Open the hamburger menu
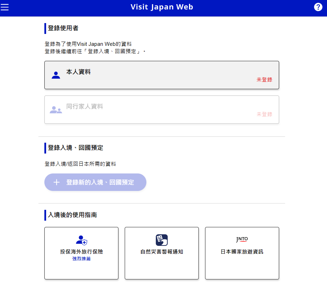Viewport: 327px width, 306px height. [x=5, y=7]
